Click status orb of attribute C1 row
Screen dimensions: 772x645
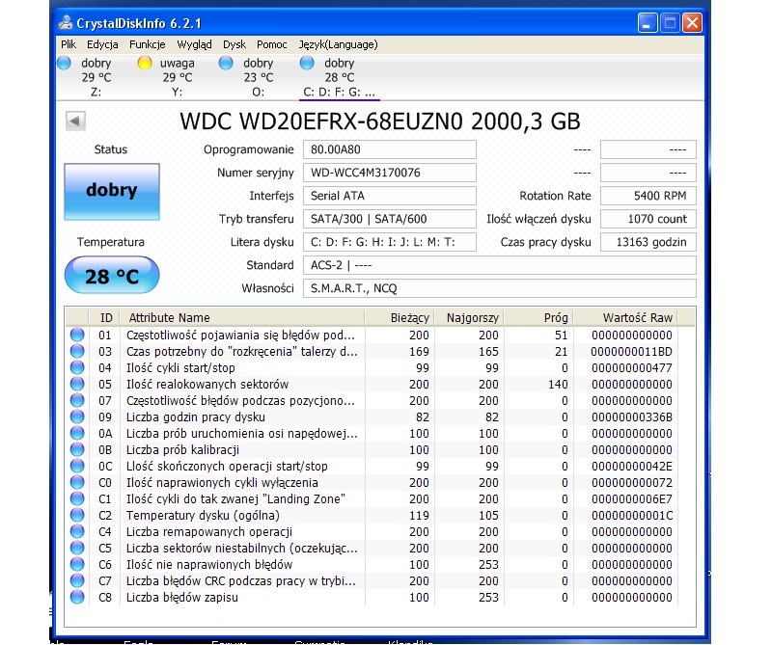pyautogui.click(x=77, y=498)
